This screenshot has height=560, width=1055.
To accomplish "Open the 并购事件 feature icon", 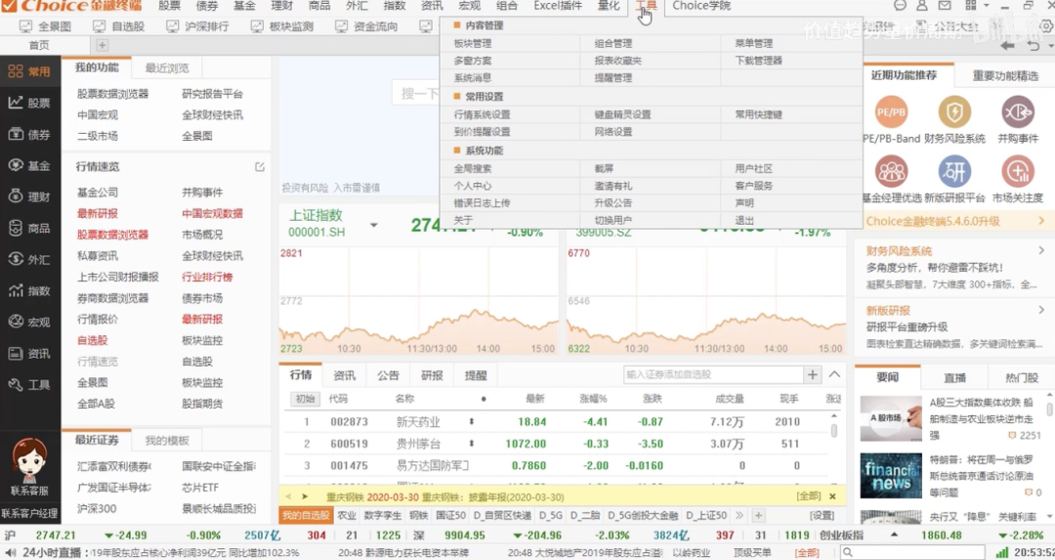I will click(x=1018, y=112).
